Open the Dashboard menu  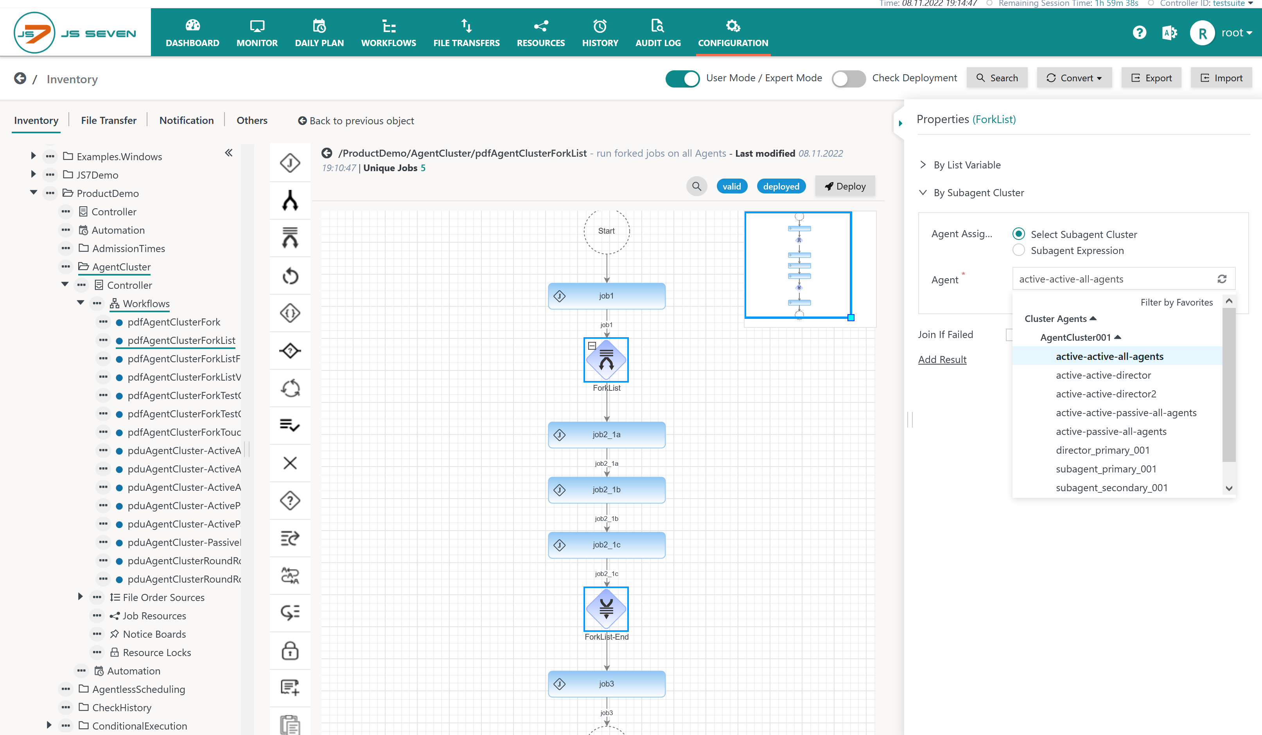[192, 33]
